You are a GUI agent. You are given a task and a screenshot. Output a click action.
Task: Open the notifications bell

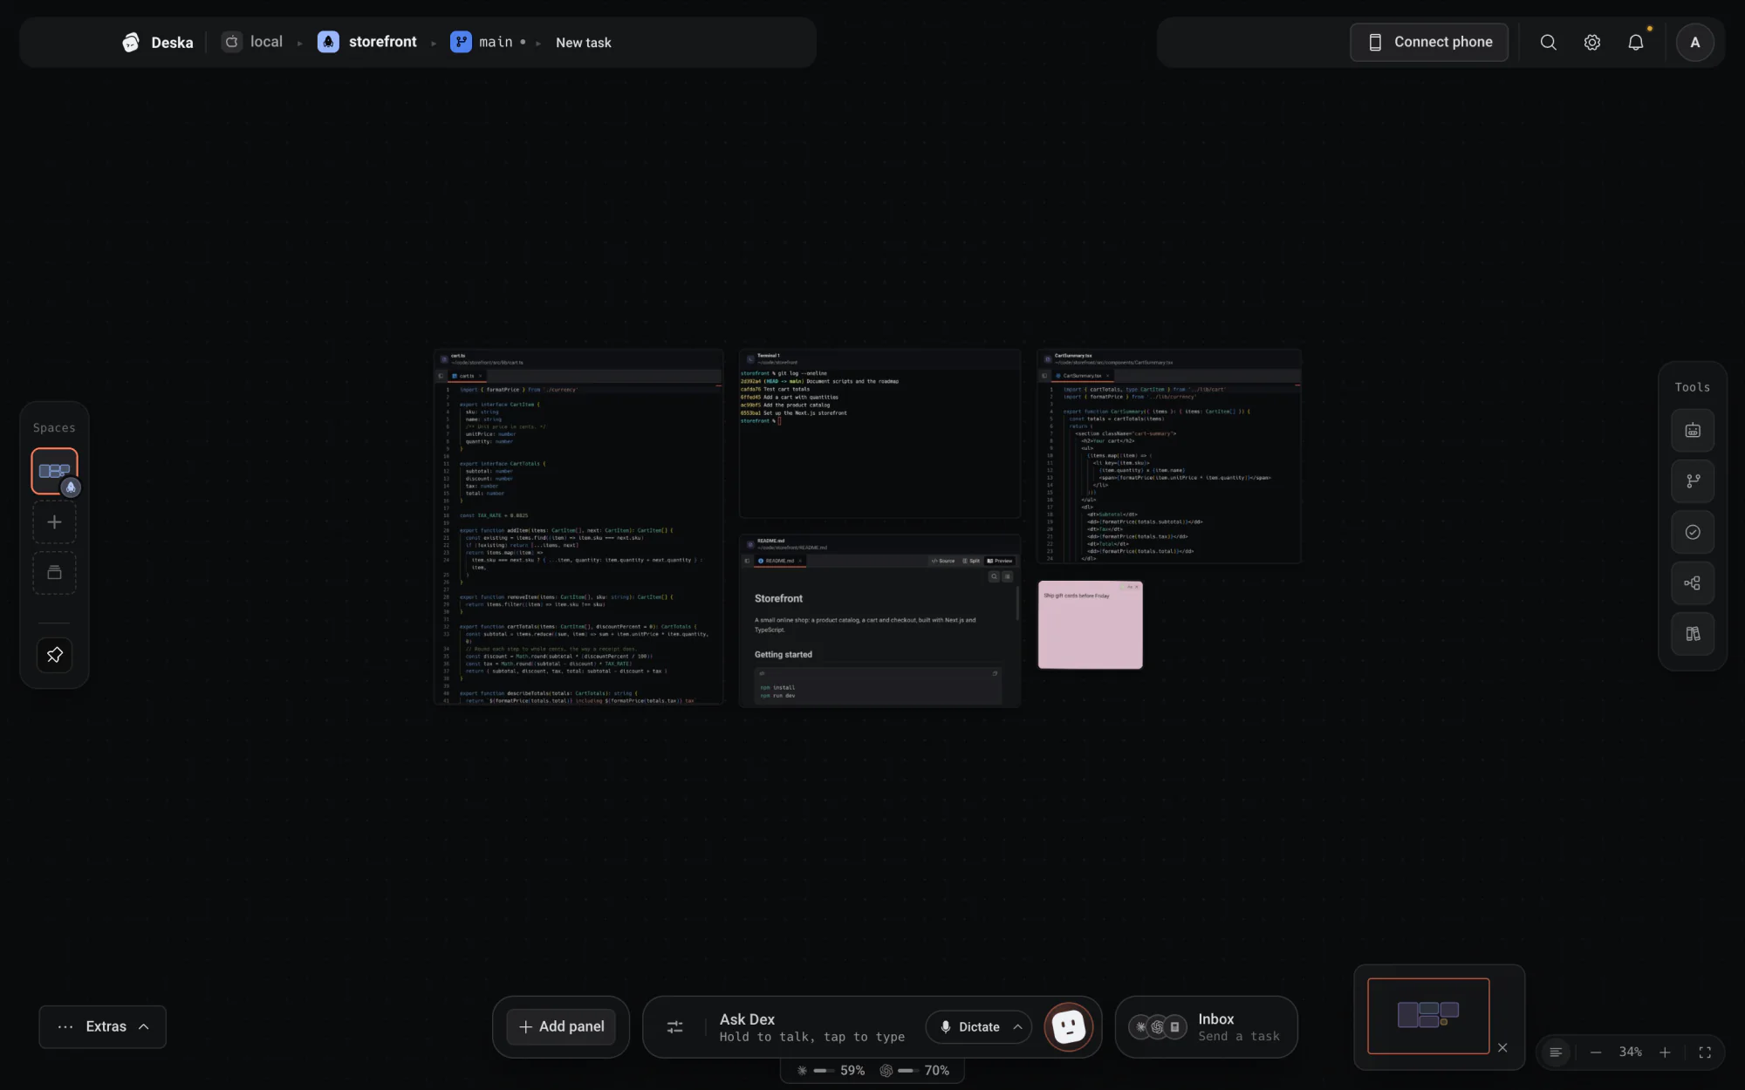(x=1635, y=42)
